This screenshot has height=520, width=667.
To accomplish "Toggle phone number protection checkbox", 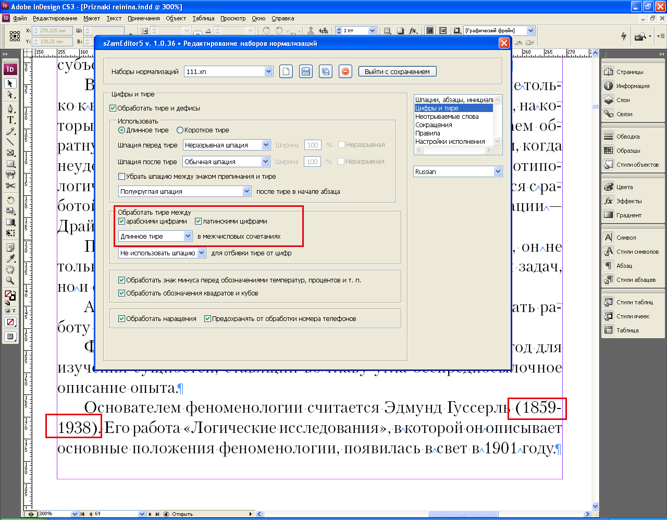I will point(207,319).
